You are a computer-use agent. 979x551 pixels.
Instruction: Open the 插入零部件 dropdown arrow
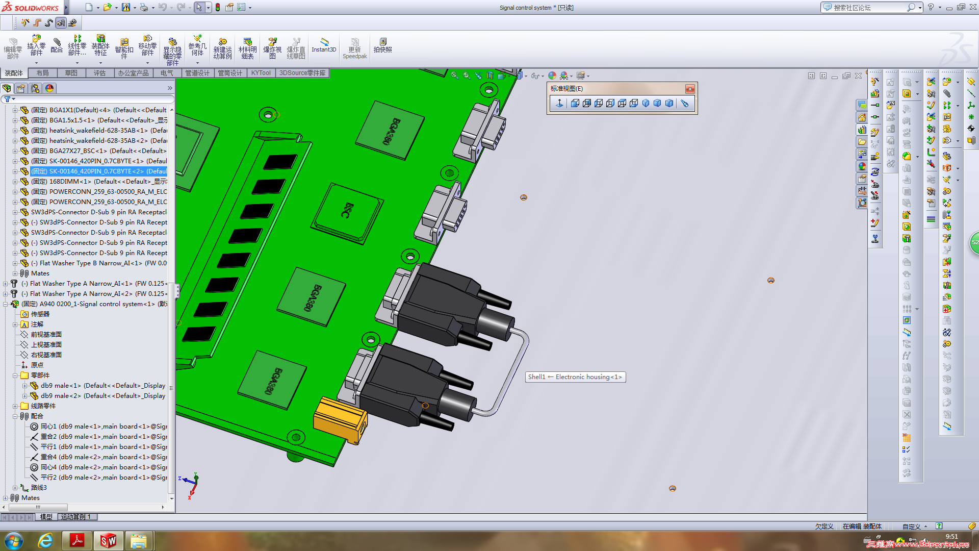pyautogui.click(x=36, y=63)
